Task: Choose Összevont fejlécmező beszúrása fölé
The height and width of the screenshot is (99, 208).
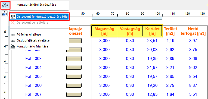Action: click(x=39, y=17)
